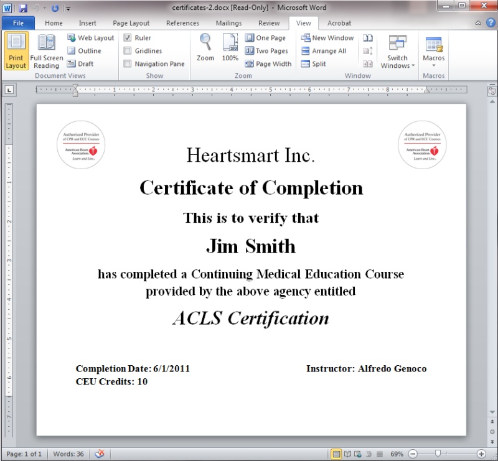Uncheck the Ruler checkbox
The image size is (498, 461).
tap(128, 38)
